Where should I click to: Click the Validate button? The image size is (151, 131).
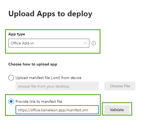117,110
